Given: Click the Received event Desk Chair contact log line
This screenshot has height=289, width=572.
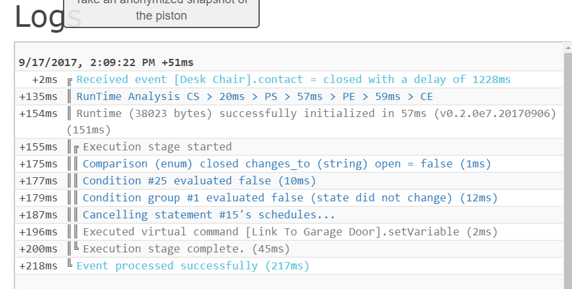Looking at the screenshot, I should (294, 80).
